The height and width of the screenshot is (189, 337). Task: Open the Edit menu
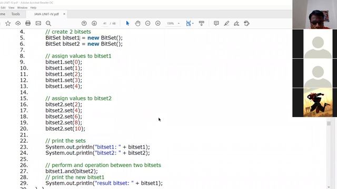tap(3, 7)
